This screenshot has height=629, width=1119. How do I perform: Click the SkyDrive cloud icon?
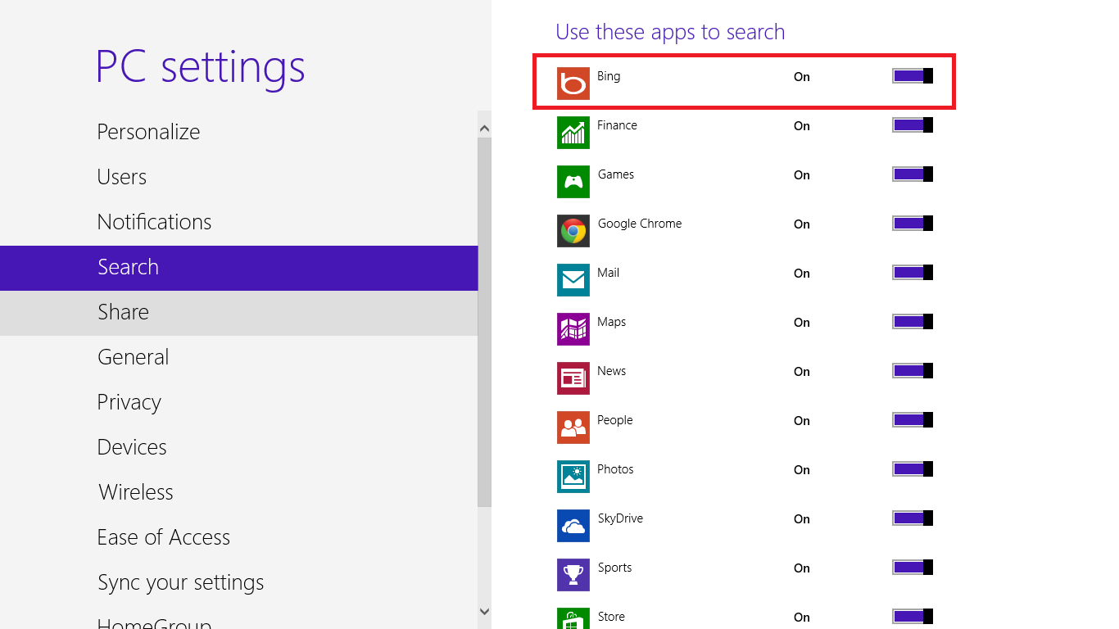pos(573,526)
